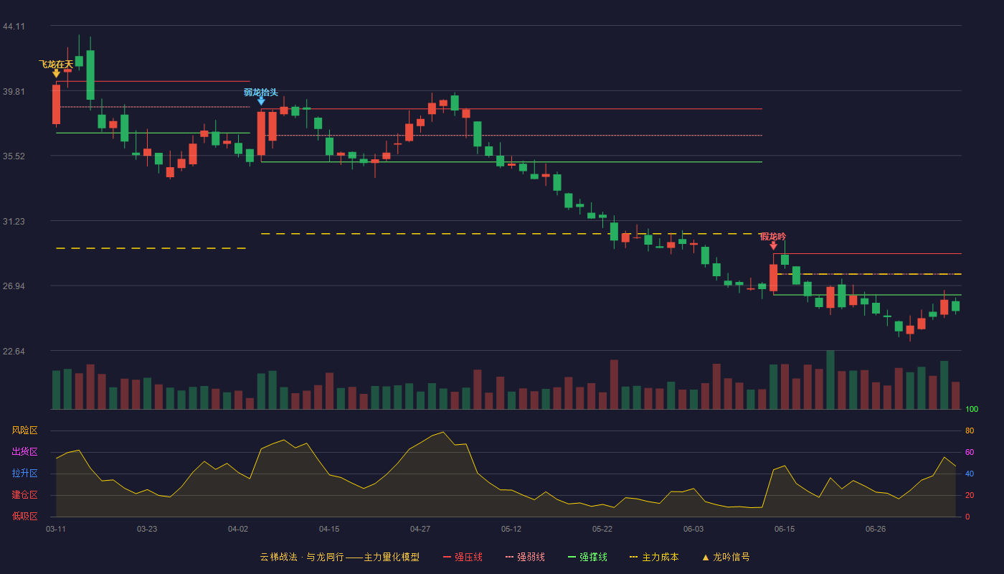Screen dimensions: 1004x574
Task: Click the 100 indicator scale label
Action: pos(972,409)
